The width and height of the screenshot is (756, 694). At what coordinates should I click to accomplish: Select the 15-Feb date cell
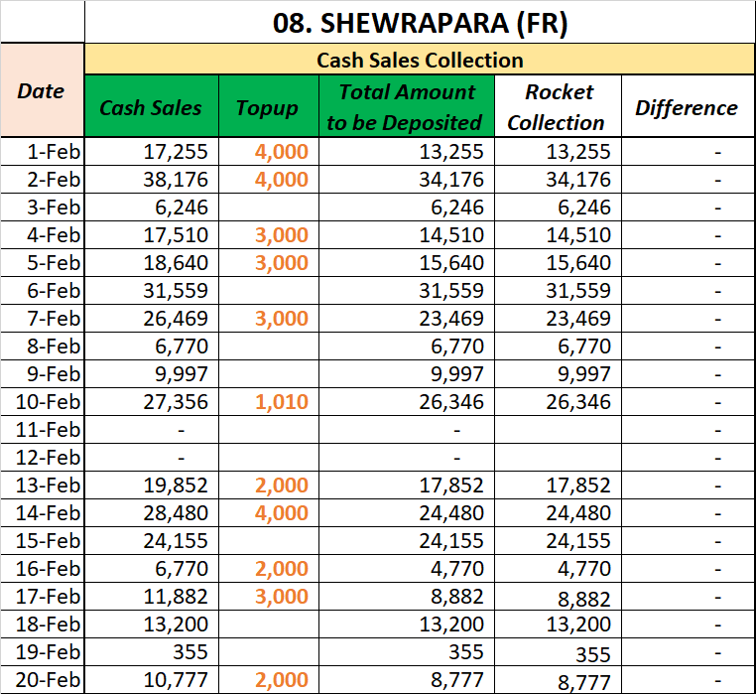pyautogui.click(x=42, y=540)
